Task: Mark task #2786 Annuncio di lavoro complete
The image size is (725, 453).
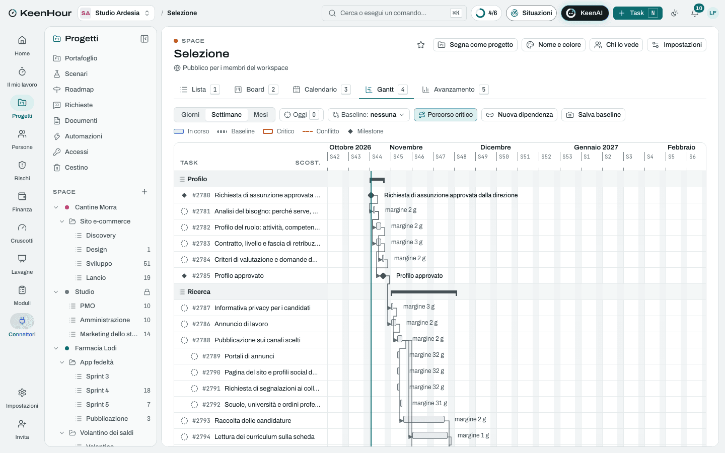Action: click(x=184, y=324)
